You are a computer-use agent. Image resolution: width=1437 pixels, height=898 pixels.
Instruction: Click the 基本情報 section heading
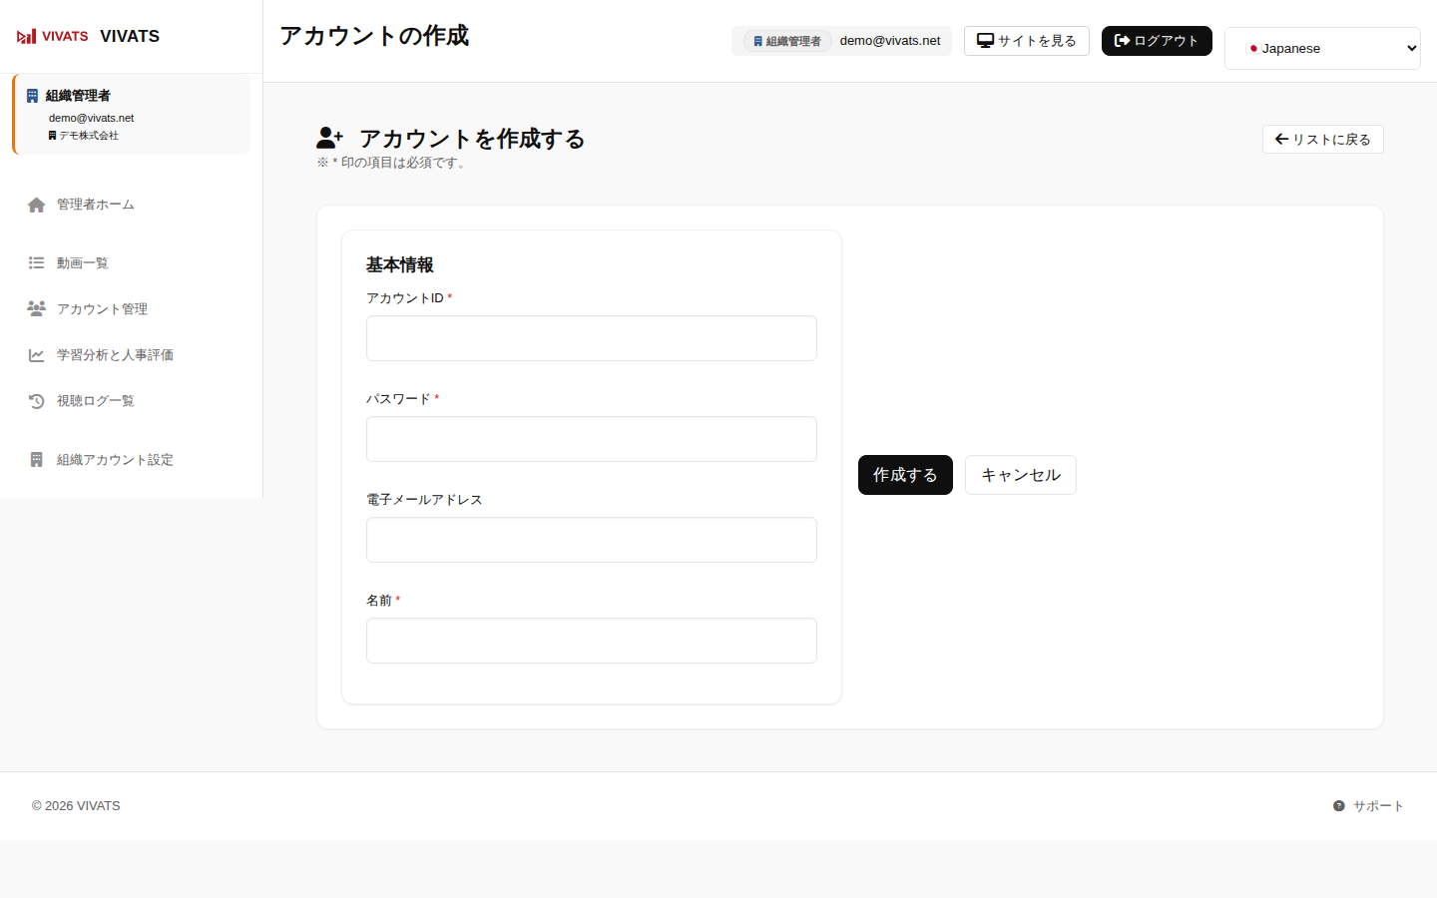click(x=400, y=264)
